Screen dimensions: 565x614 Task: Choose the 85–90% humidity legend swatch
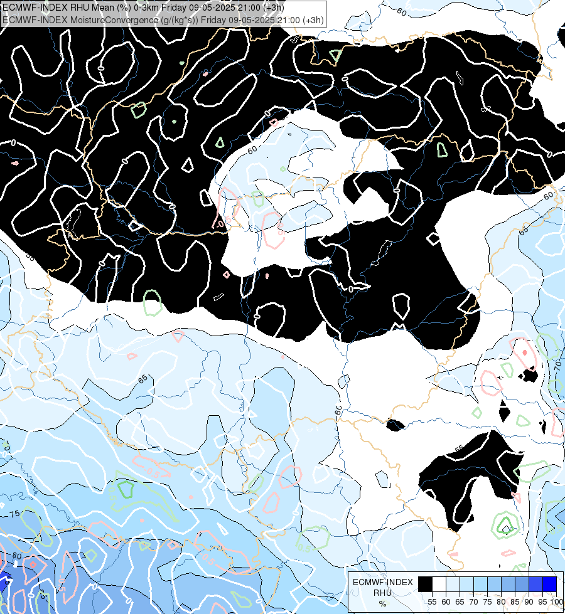[522, 584]
